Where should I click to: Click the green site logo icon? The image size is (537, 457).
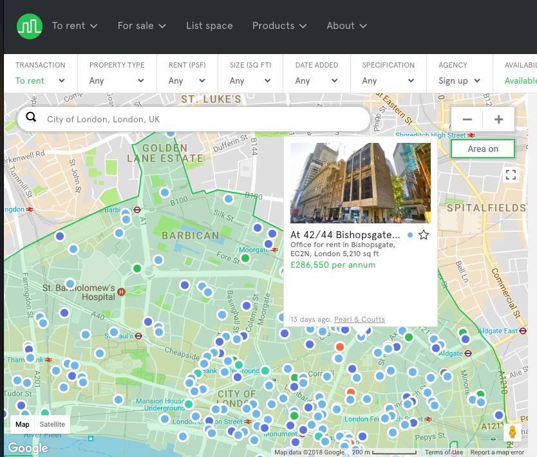(x=29, y=26)
